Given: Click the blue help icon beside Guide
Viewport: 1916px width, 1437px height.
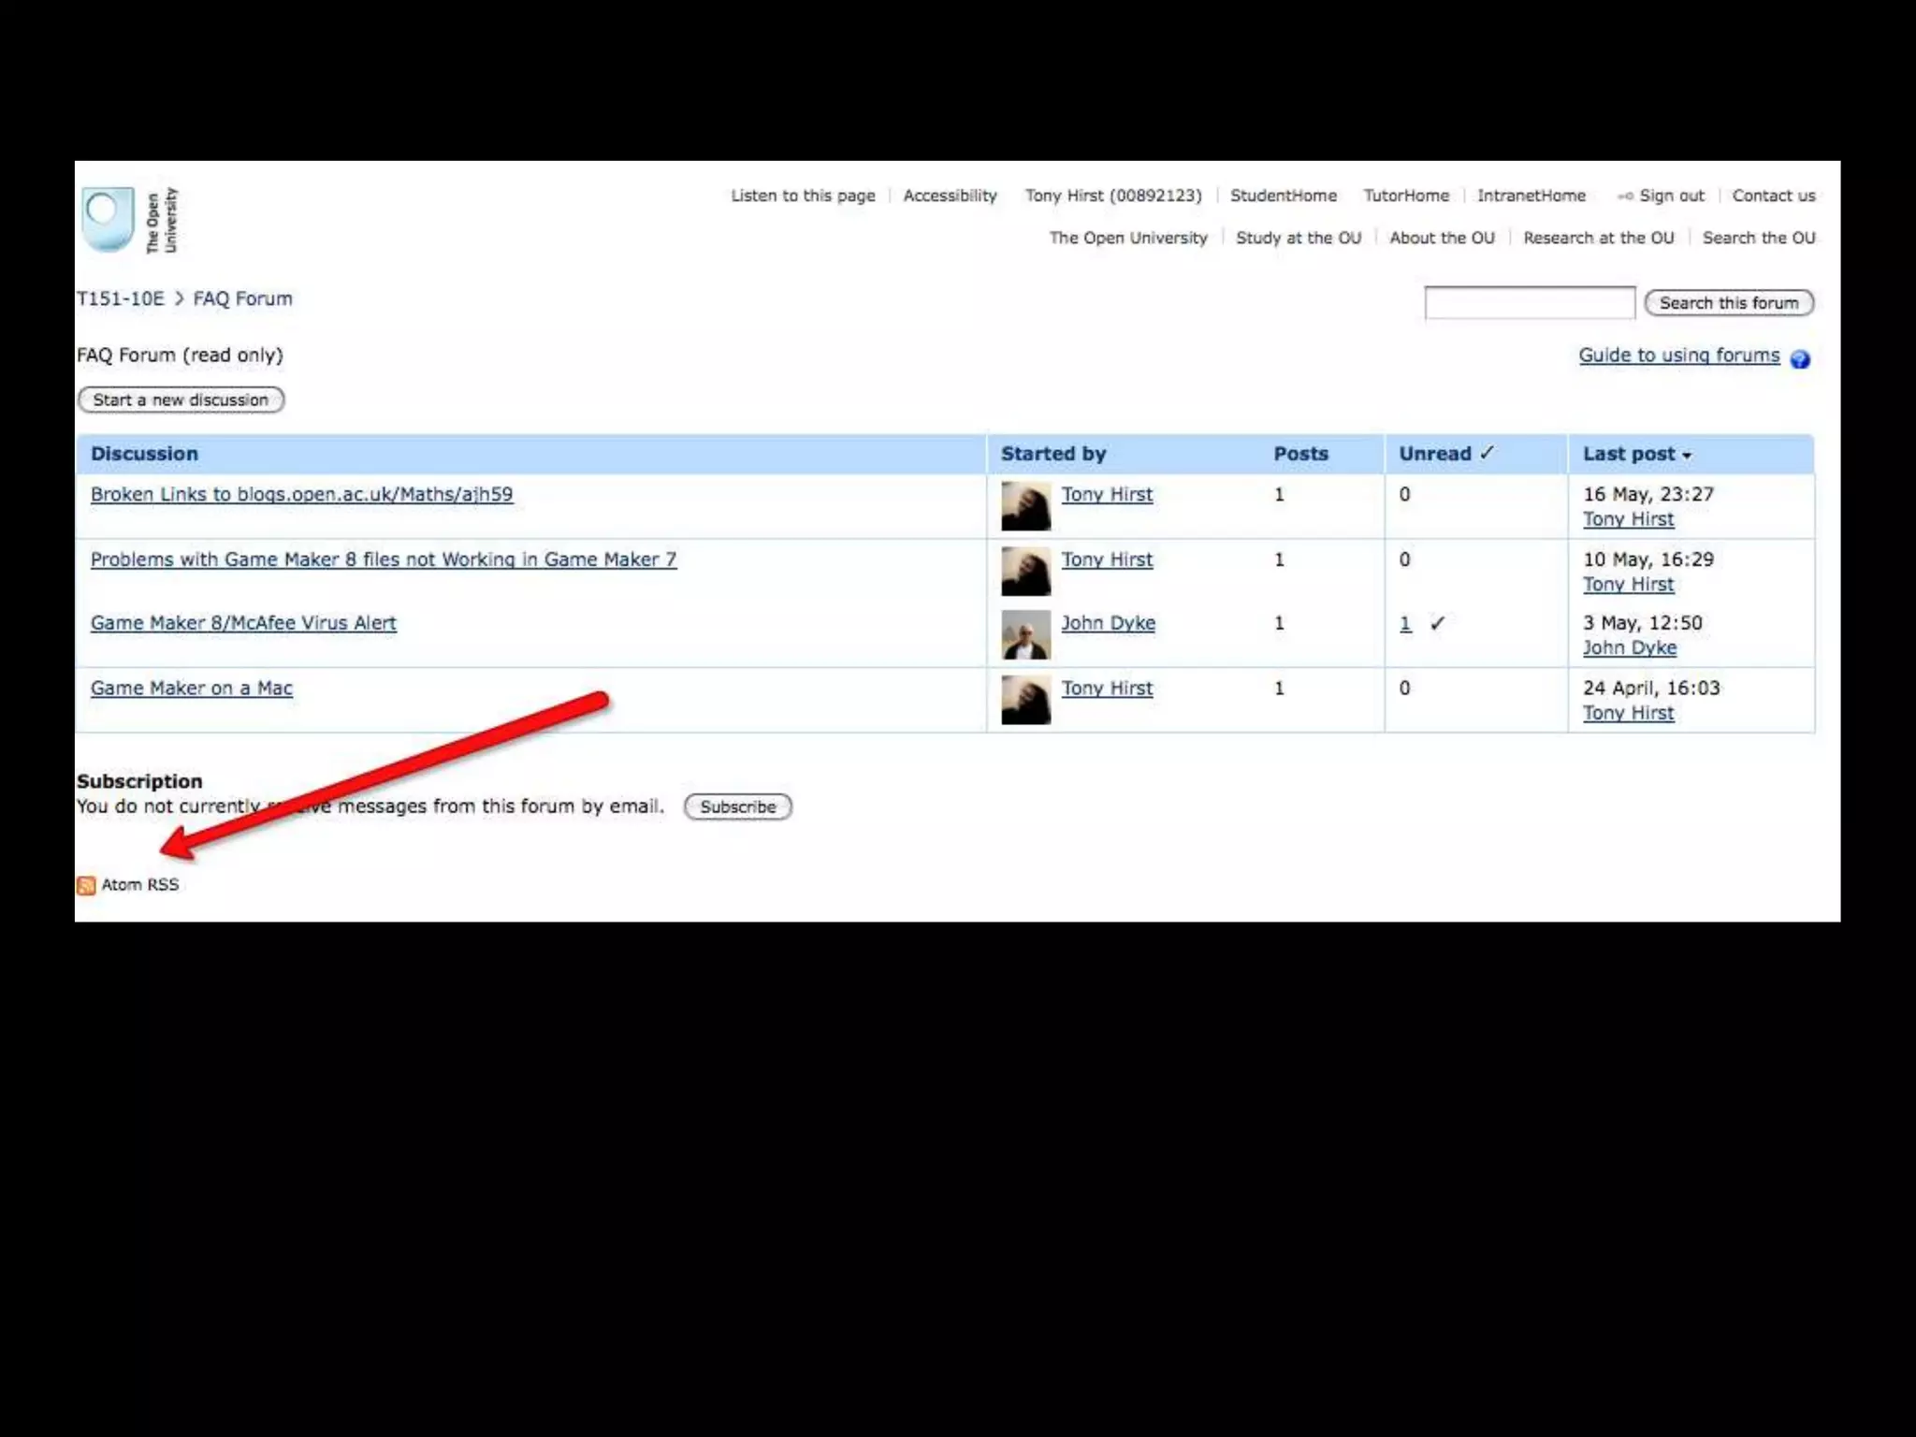Looking at the screenshot, I should coord(1800,358).
